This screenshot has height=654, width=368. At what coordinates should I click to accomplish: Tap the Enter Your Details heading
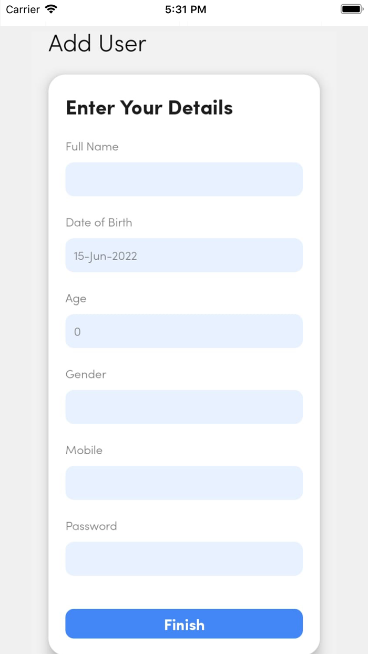[149, 107]
